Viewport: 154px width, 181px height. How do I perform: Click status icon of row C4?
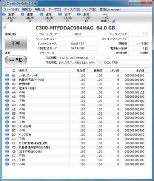point(7,143)
